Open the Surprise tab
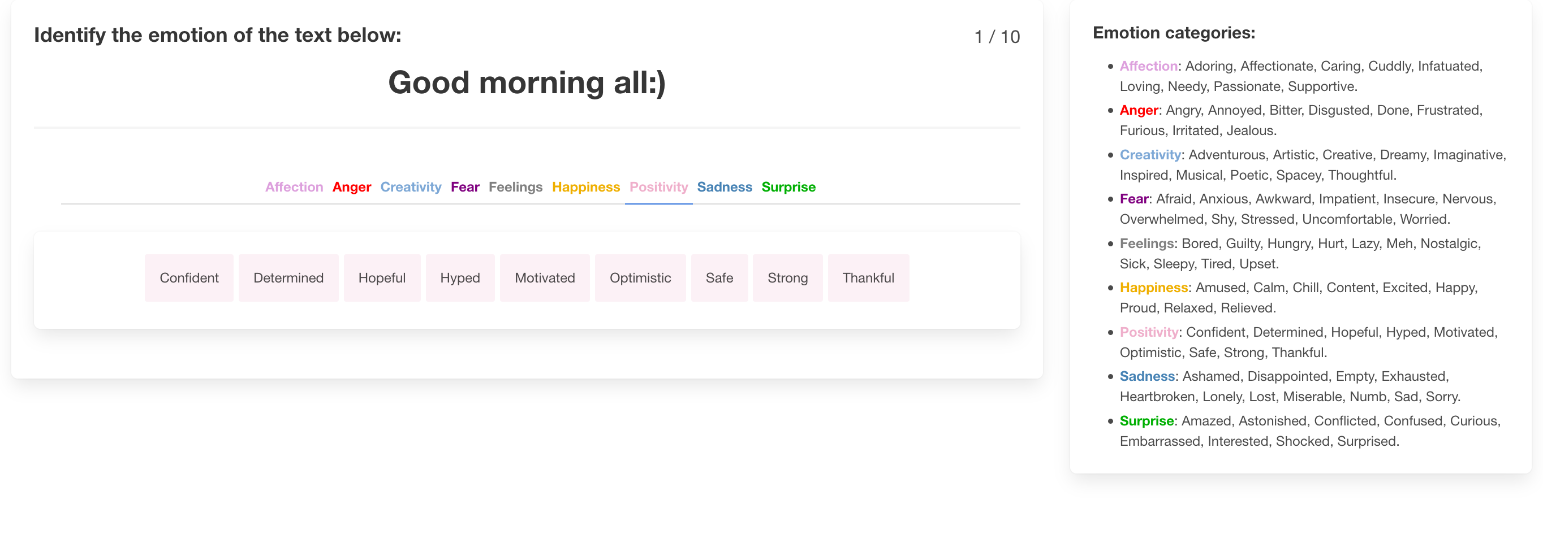The width and height of the screenshot is (1543, 539). point(788,187)
